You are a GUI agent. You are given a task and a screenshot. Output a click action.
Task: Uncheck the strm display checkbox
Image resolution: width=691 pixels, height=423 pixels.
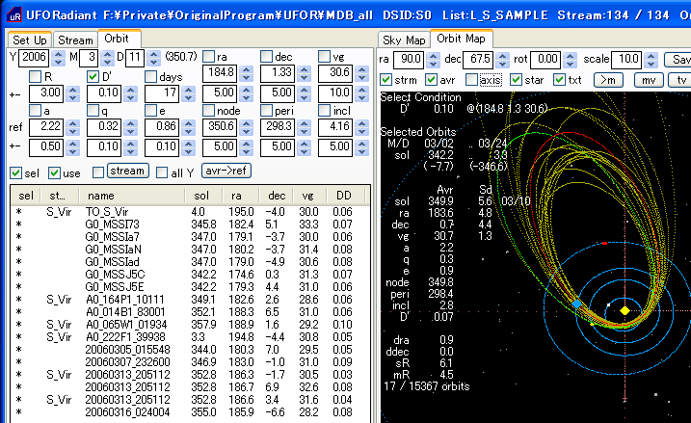386,79
